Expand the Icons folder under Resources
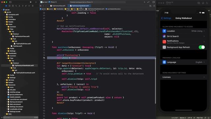 [x=7, y=87]
